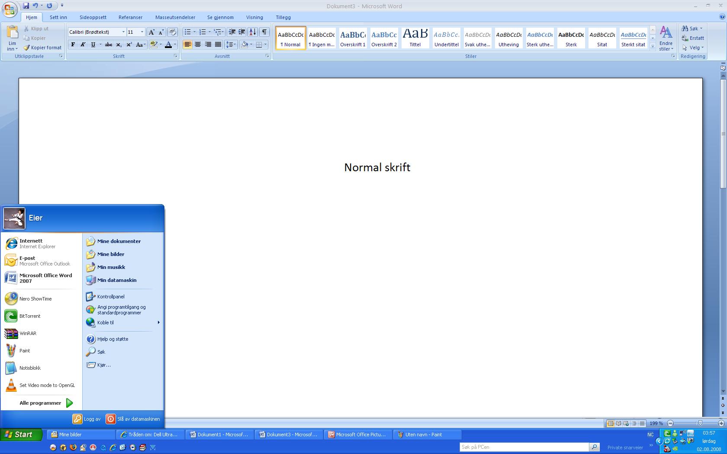Increase font size with grow font icon

click(x=151, y=32)
